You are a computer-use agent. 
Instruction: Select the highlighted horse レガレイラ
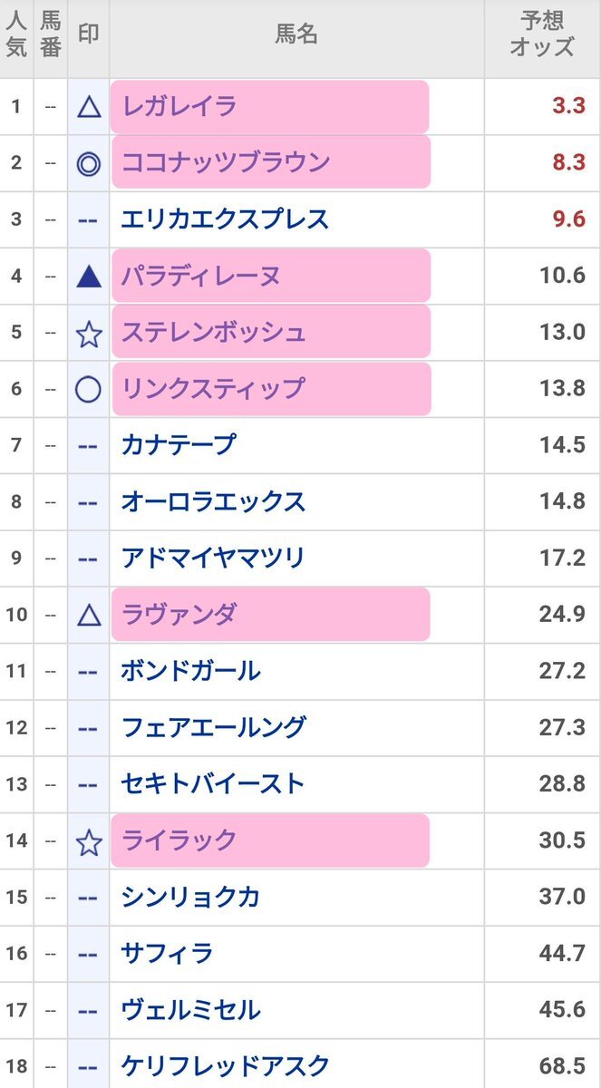179,107
